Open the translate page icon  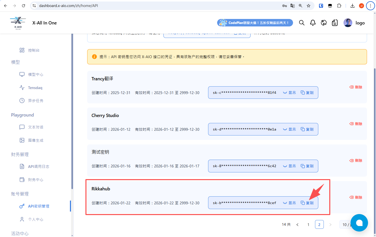pyautogui.click(x=292, y=6)
